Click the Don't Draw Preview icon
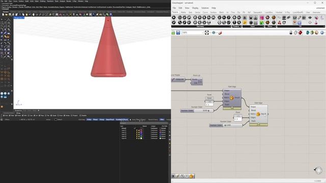This screenshot has height=183, width=326. pos(291,33)
